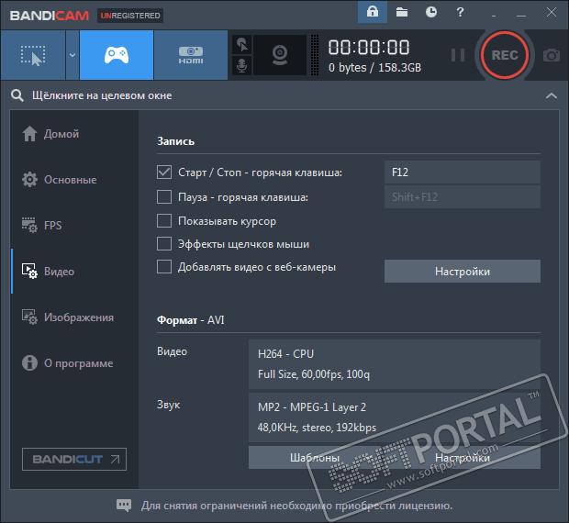Click the 00:00:00 recording timer
The width and height of the screenshot is (569, 523).
tap(369, 47)
